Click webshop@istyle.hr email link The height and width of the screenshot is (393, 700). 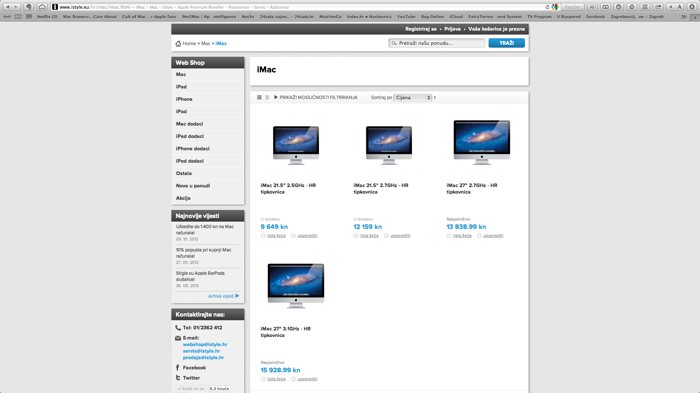[205, 345]
